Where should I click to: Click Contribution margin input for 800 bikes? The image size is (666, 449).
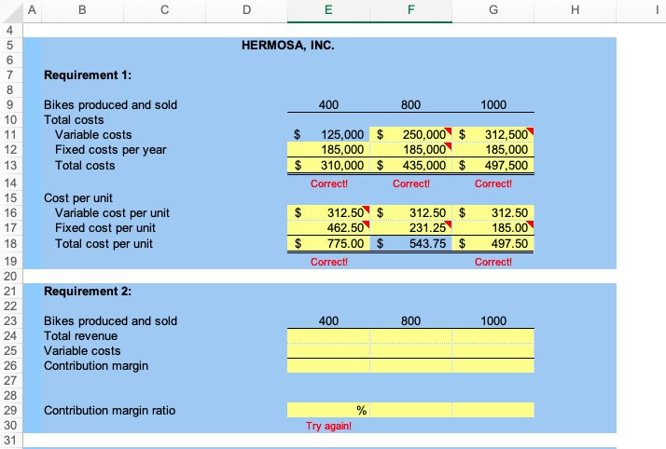click(410, 365)
